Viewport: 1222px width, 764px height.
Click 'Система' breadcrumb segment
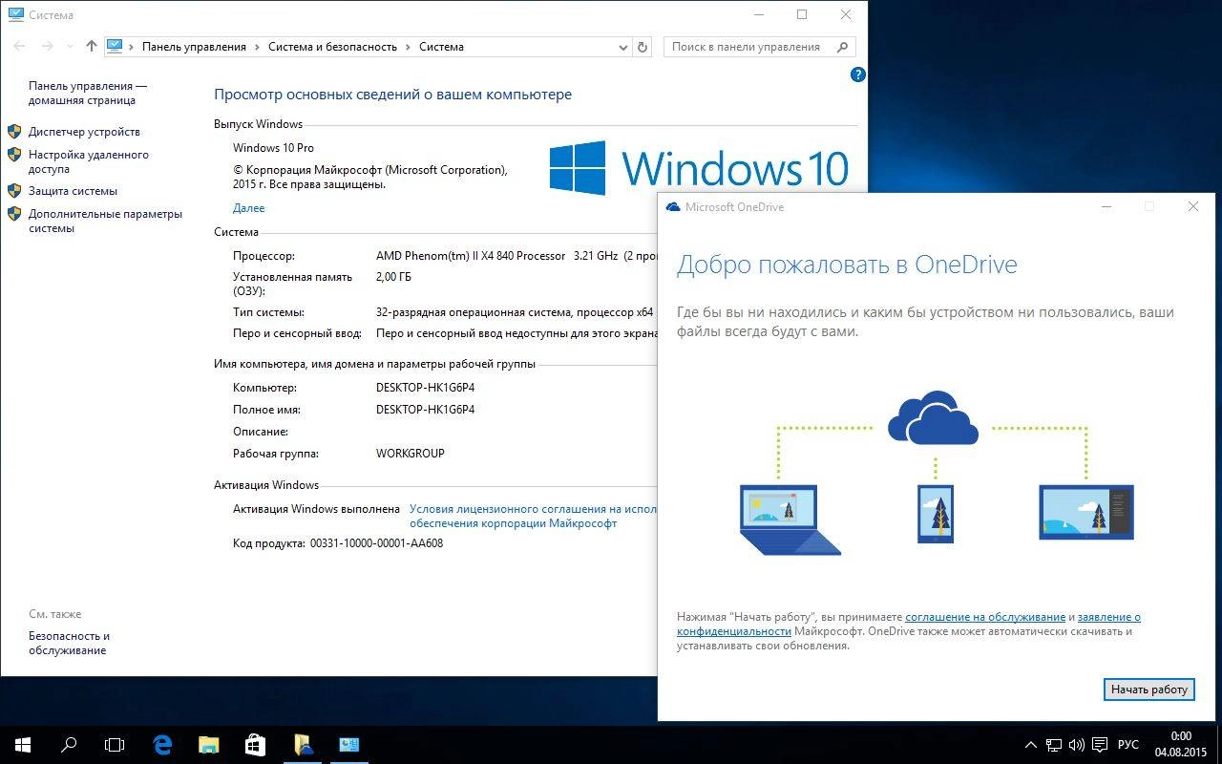pyautogui.click(x=441, y=46)
